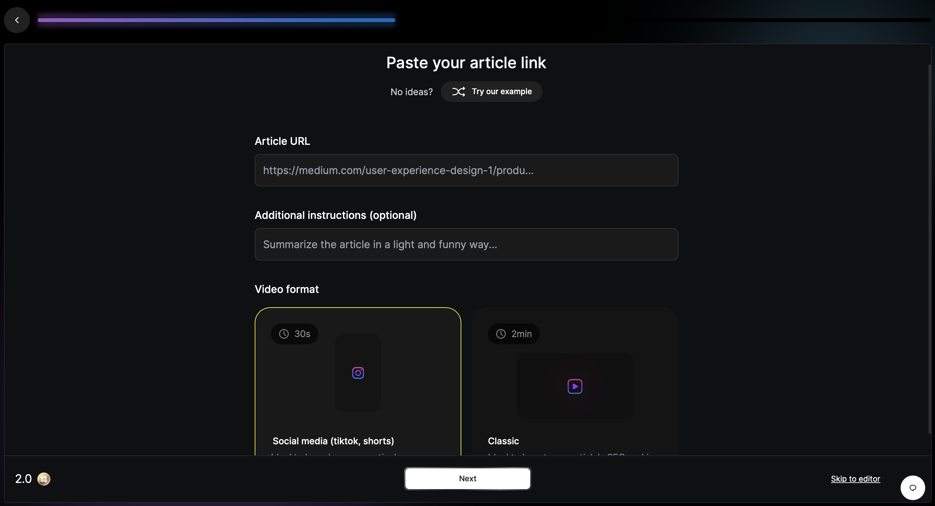
Task: Select the Social media (tiktok, shorts) format
Action: coord(358,381)
